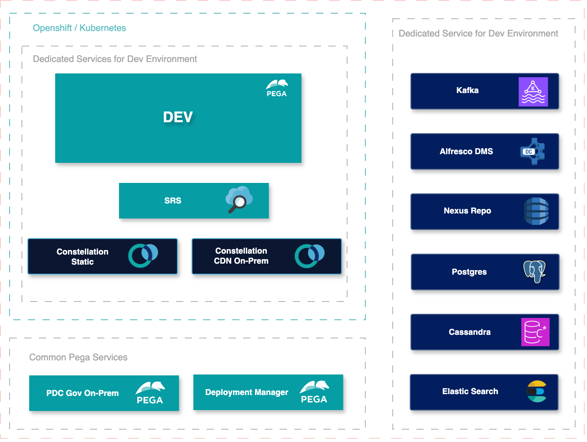
Task: Click the "Kafka" label text
Action: click(x=468, y=90)
